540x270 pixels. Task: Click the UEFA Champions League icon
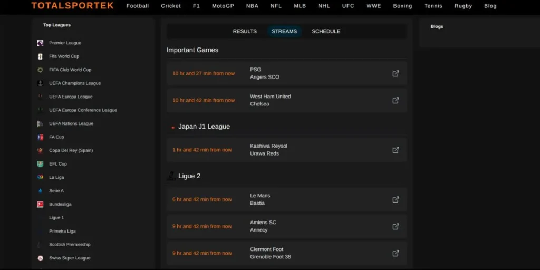pyautogui.click(x=40, y=83)
